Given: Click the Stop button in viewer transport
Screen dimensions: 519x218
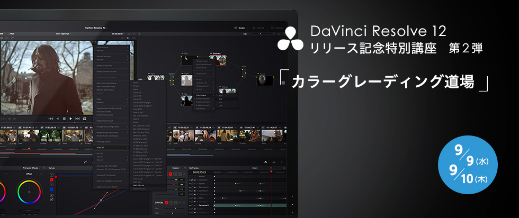Looking at the screenshot, I should point(64,119).
